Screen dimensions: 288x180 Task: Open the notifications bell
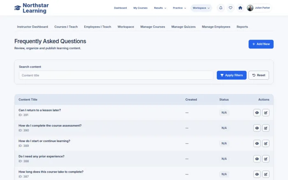[x=221, y=8]
